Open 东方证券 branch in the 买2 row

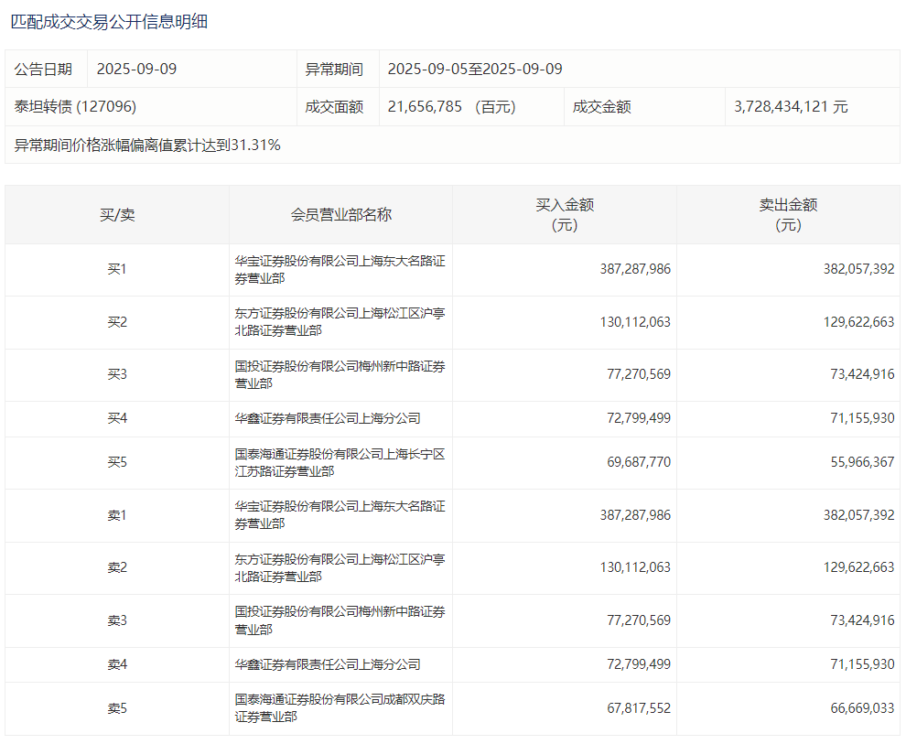[340, 322]
